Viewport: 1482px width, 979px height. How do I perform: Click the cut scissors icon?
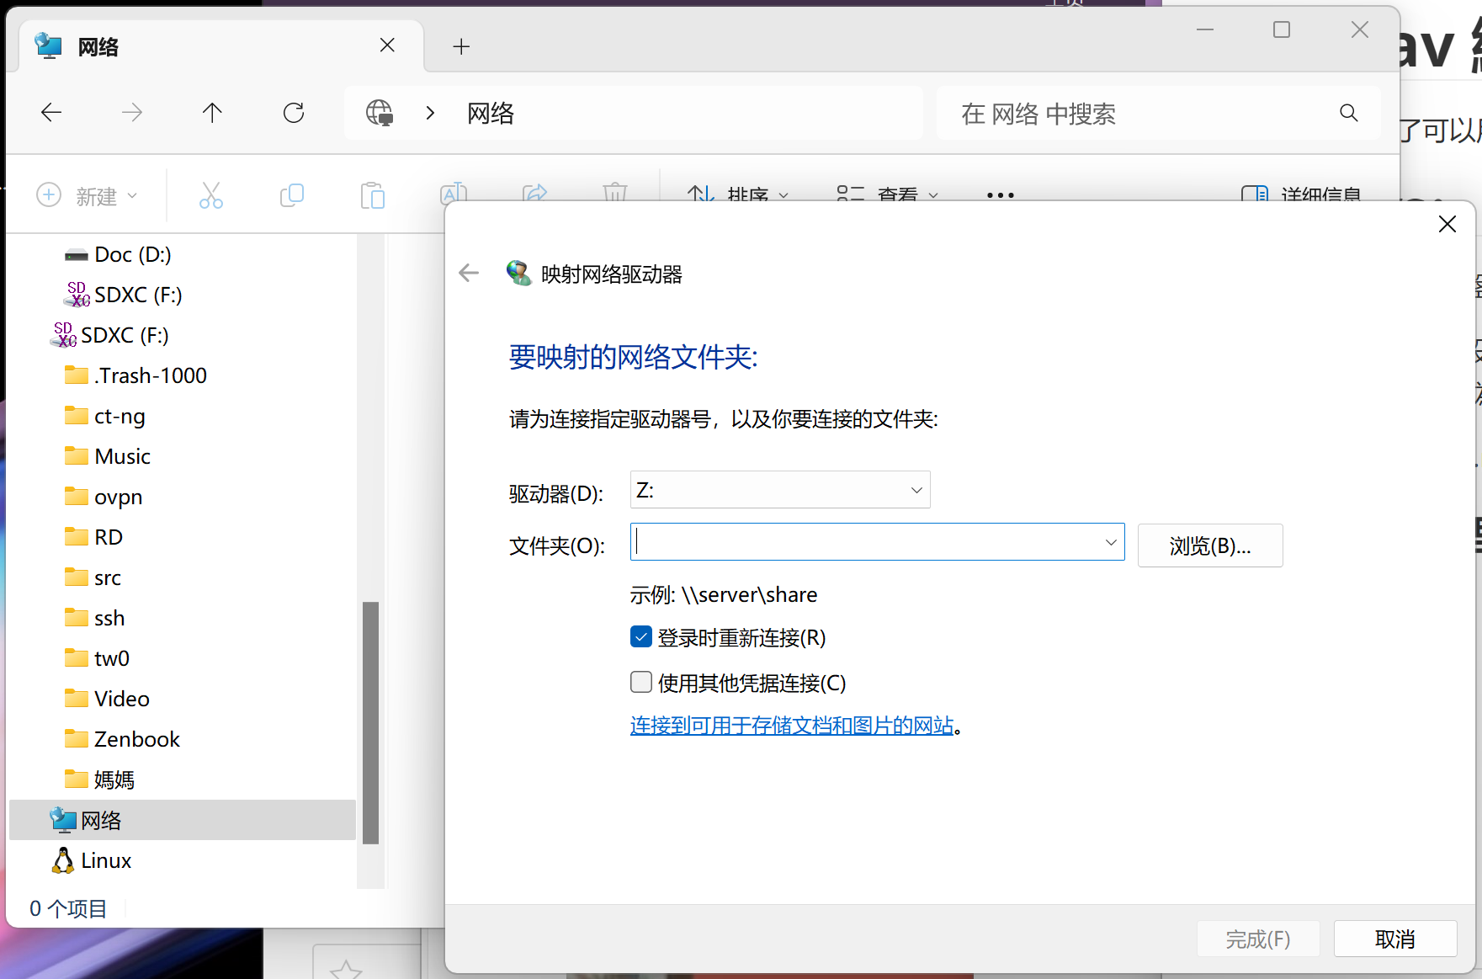(x=210, y=195)
